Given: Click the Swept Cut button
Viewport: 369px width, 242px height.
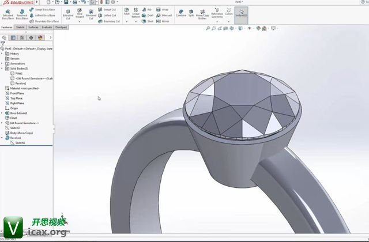Looking at the screenshot, I should point(108,10).
